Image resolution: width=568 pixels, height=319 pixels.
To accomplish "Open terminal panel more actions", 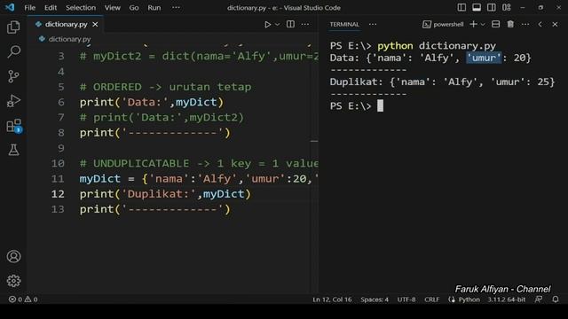I will click(x=525, y=24).
